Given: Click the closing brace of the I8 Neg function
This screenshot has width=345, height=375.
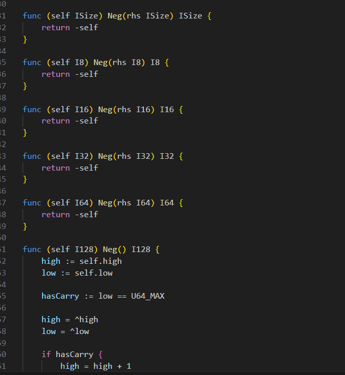Looking at the screenshot, I should coord(25,86).
